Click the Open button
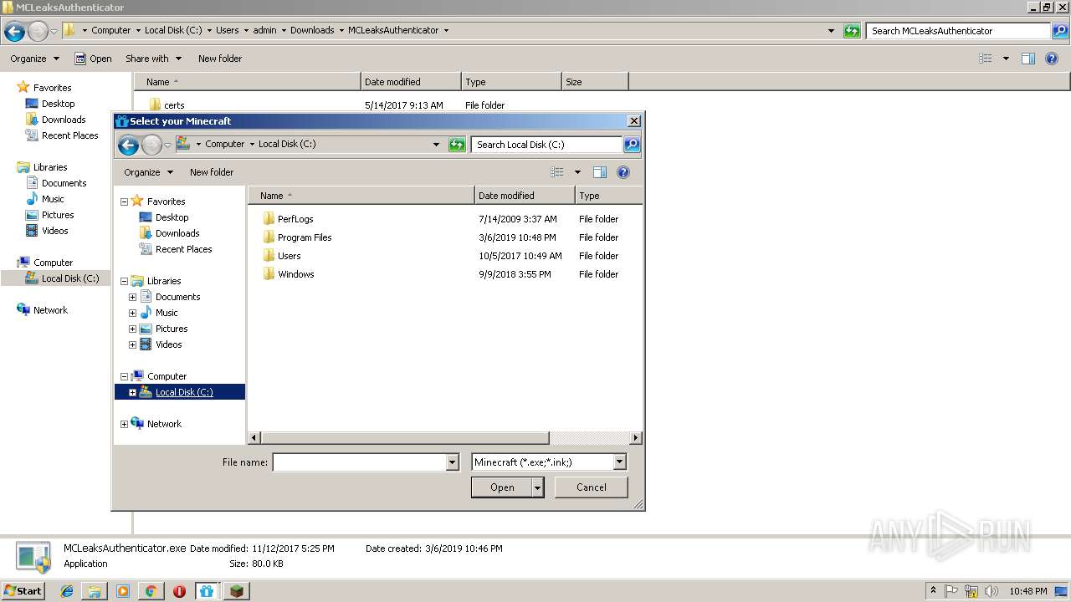1071x602 pixels. pos(502,487)
